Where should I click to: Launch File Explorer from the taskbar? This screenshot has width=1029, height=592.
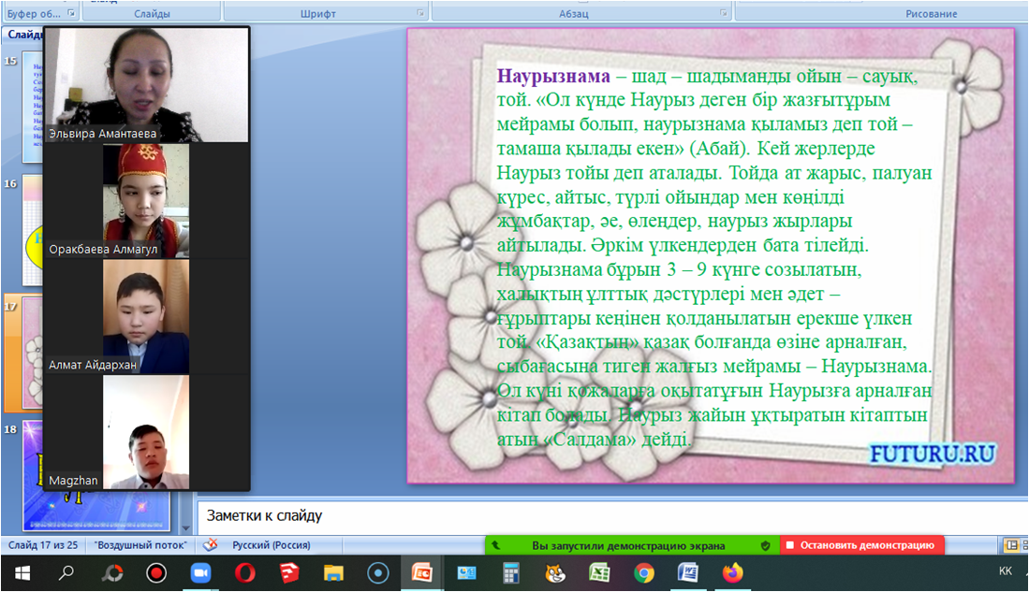coord(333,572)
